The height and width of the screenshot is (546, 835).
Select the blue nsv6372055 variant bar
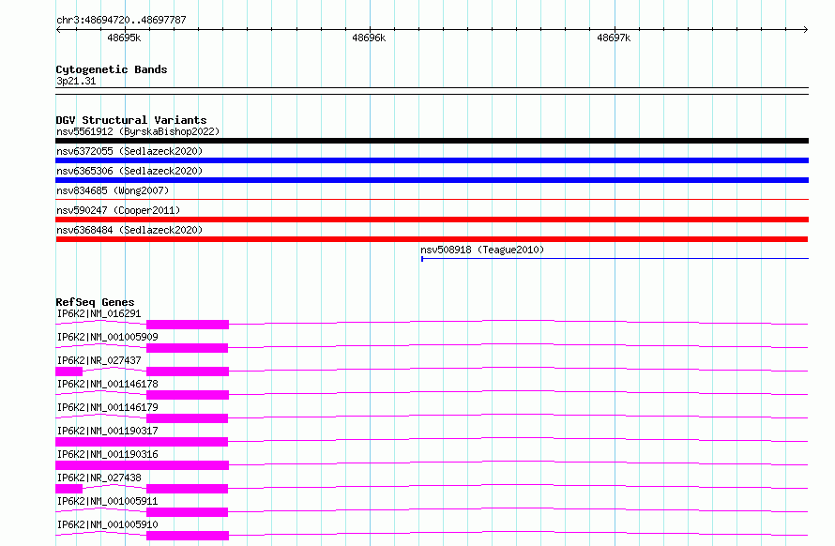432,160
